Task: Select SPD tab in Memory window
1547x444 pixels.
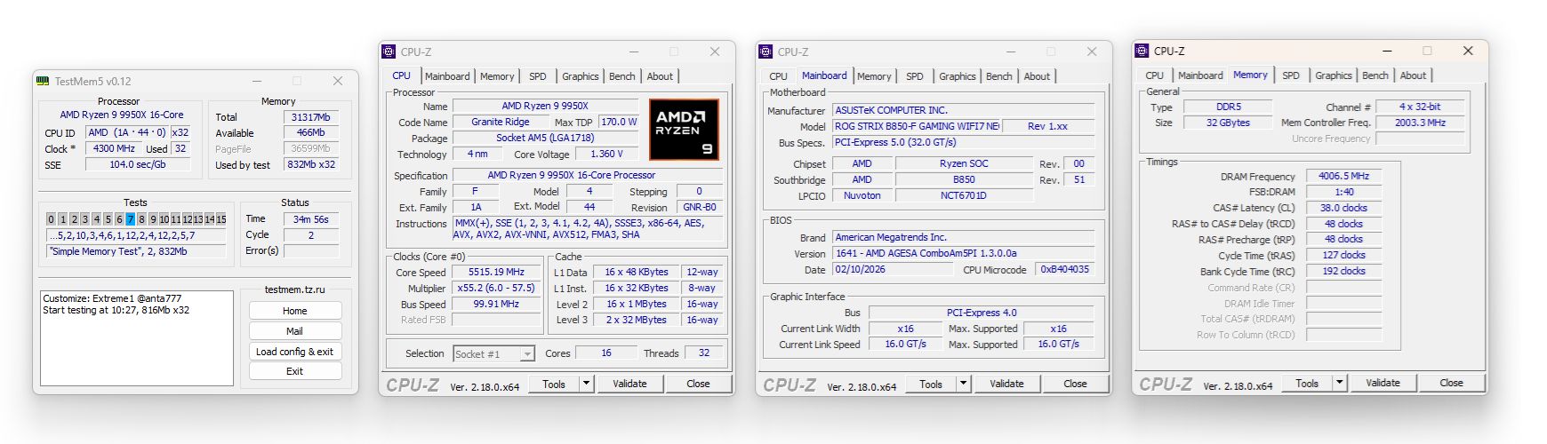Action: point(1291,75)
